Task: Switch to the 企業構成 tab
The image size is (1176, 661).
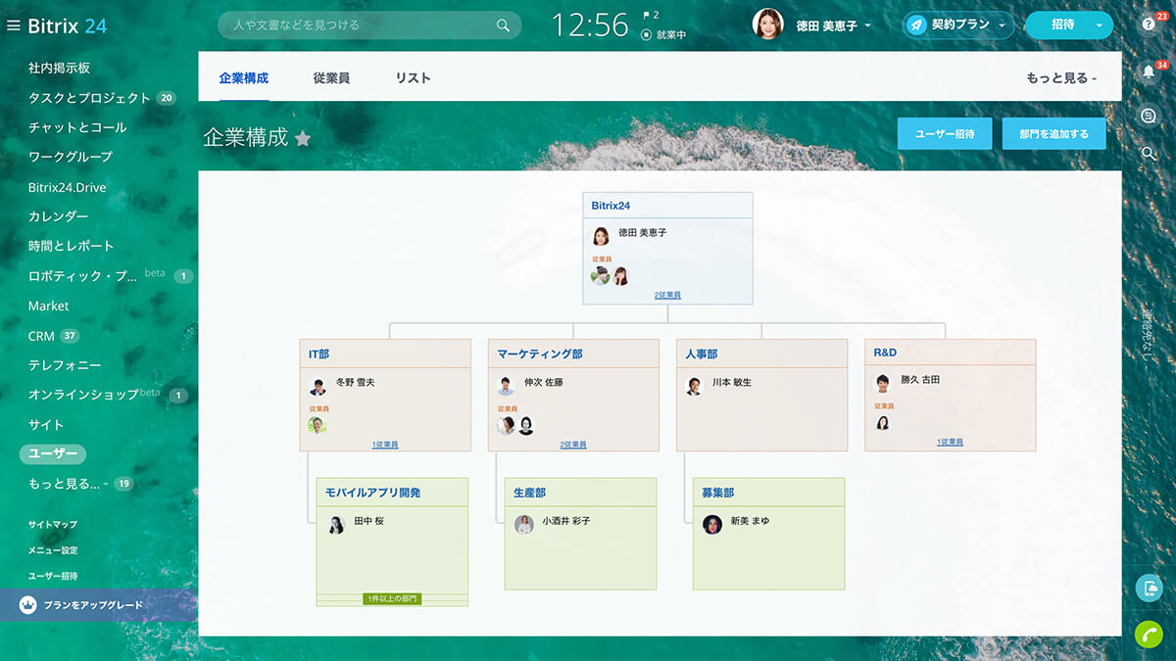Action: coord(244,78)
